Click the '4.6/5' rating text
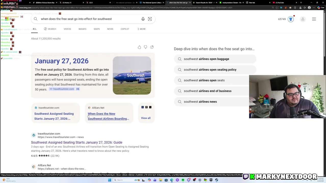 coord(34,156)
